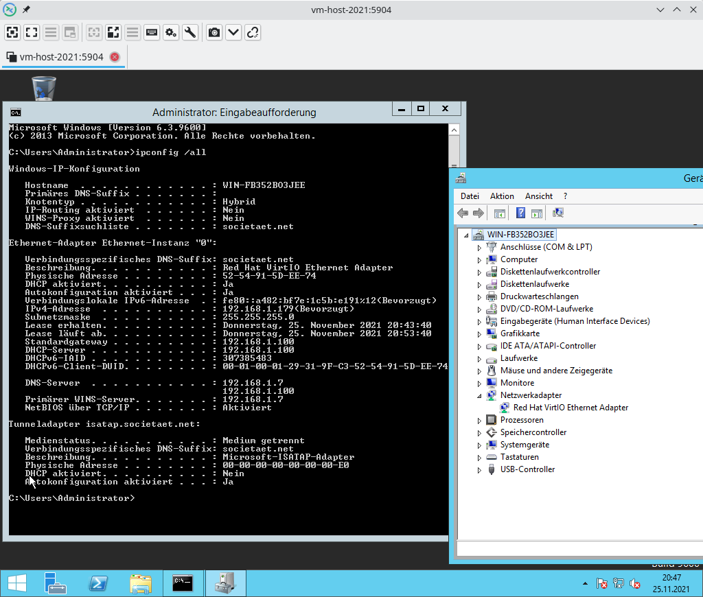Screen dimensions: 703x597
Task: Expand the Prozessoren node arrow
Action: pyautogui.click(x=479, y=421)
